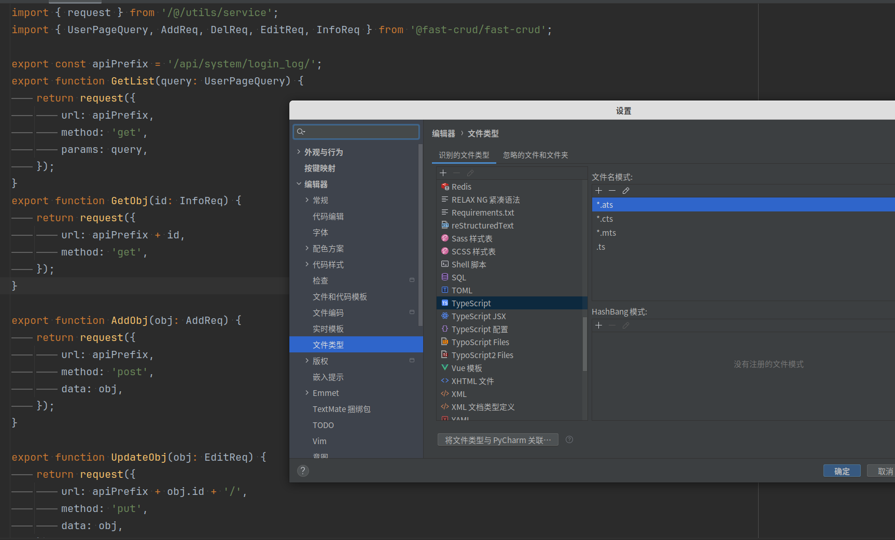Add a new filename pattern
The image size is (895, 540).
(x=598, y=190)
